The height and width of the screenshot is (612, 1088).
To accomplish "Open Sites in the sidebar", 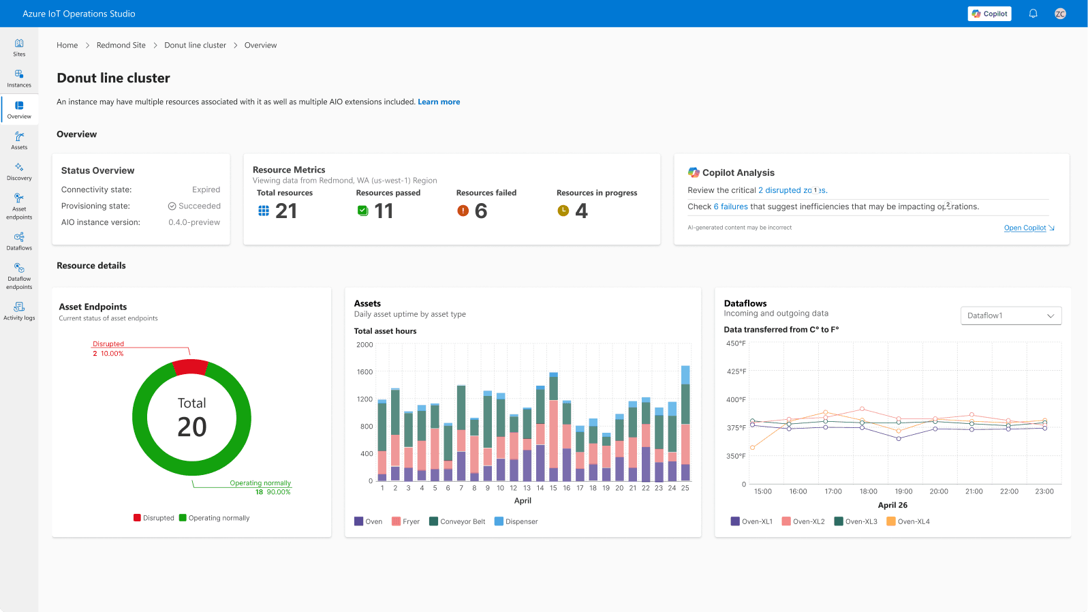I will click(x=19, y=48).
